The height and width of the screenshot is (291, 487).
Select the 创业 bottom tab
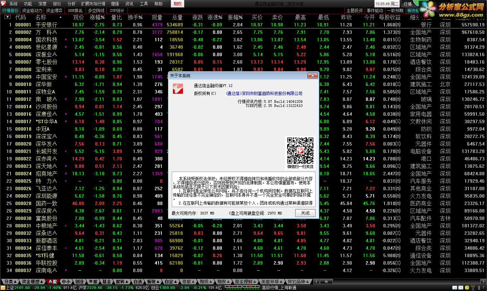tap(80, 282)
